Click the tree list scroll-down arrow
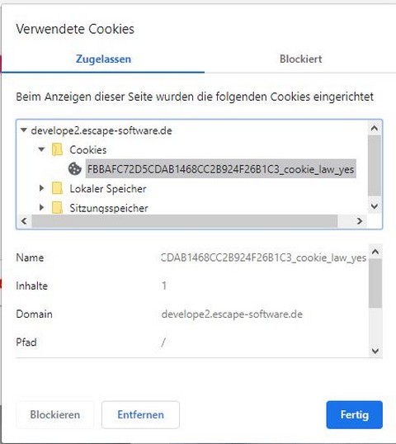Viewport: 396px width, 444px height. tap(375, 205)
